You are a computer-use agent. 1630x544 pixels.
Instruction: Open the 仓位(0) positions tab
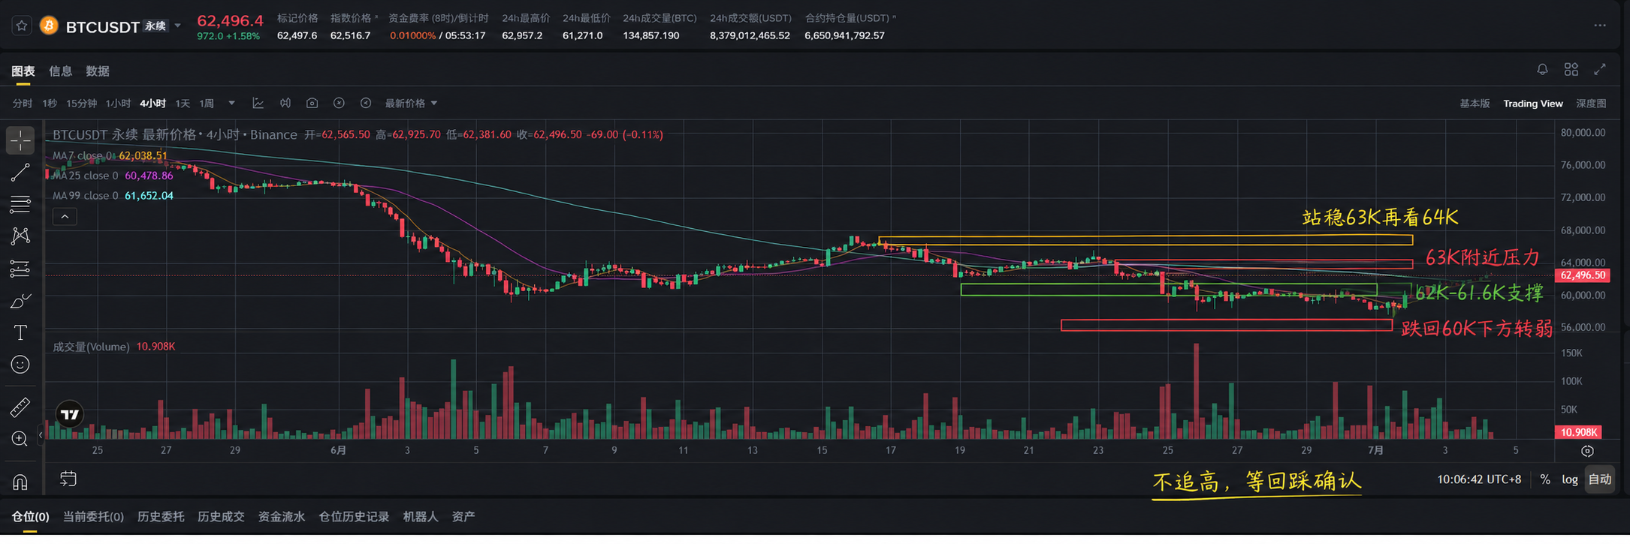[30, 517]
